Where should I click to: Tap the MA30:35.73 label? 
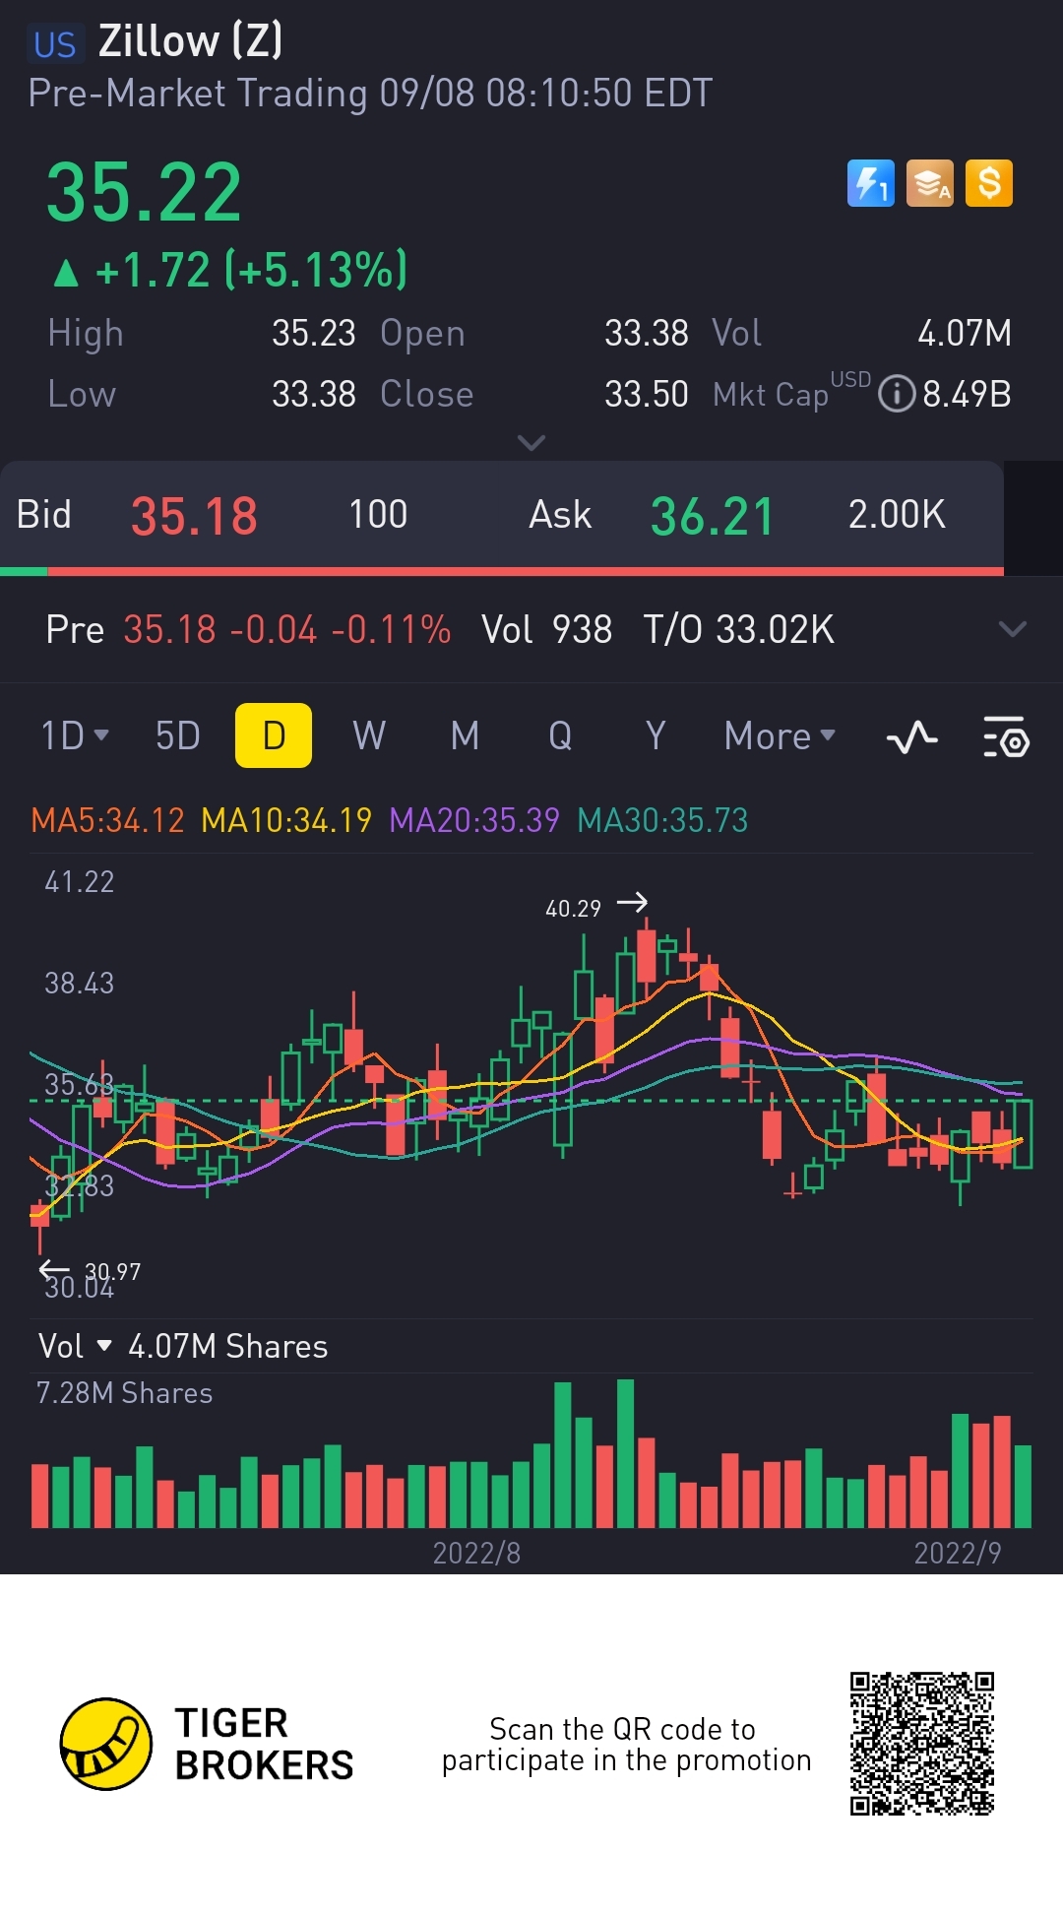[x=662, y=820]
